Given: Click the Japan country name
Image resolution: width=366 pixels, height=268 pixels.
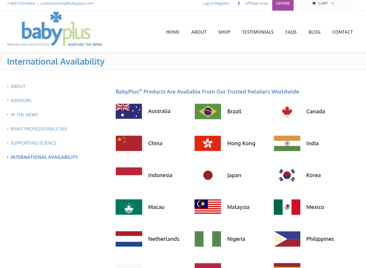Looking at the screenshot, I should pos(234,175).
